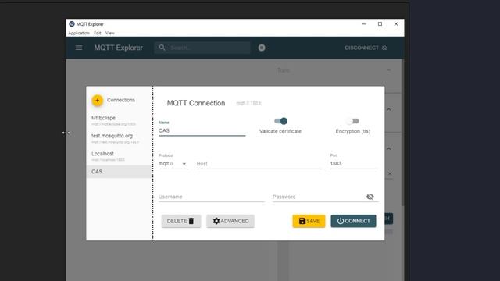
Task: Click into the Host input field
Action: tap(259, 164)
